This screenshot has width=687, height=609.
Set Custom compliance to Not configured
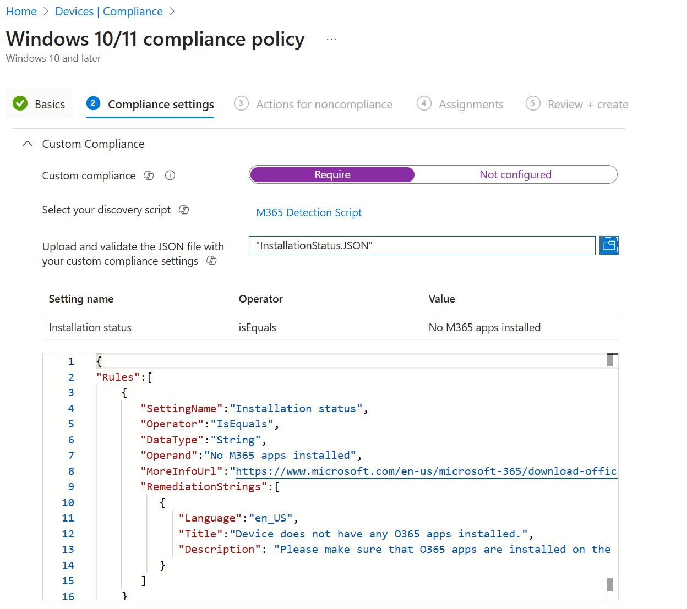[515, 174]
